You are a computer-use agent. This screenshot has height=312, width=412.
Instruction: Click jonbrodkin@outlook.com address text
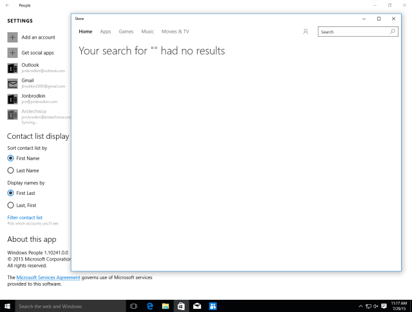pyautogui.click(x=43, y=71)
